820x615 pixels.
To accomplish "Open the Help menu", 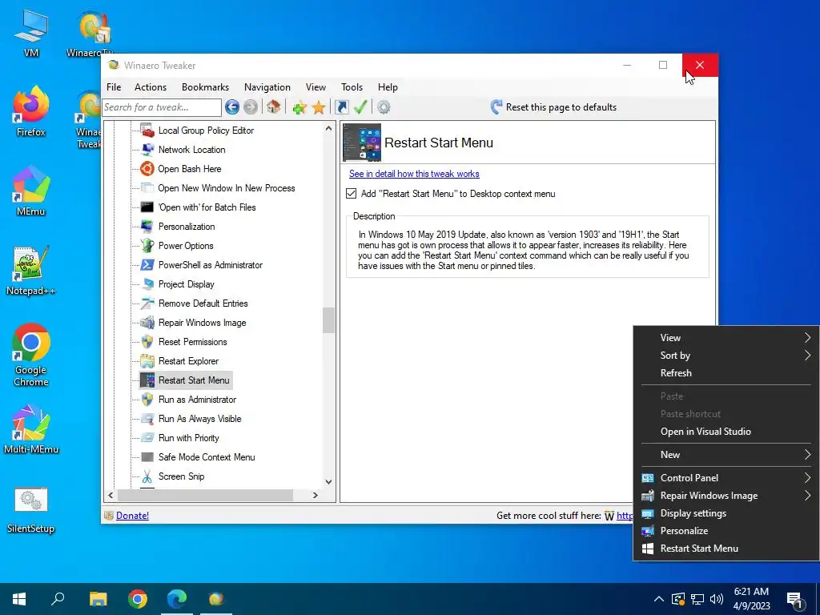I will [388, 87].
